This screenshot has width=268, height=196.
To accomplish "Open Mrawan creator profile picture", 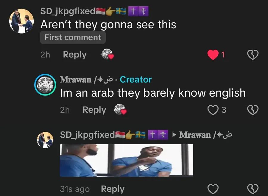I will 45,84.
